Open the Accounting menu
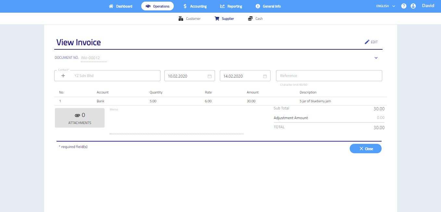This screenshot has width=441, height=212. [x=195, y=6]
